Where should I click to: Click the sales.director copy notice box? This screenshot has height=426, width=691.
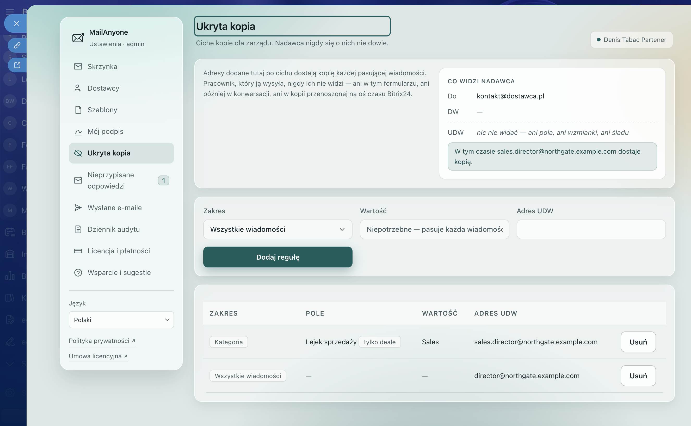point(552,156)
